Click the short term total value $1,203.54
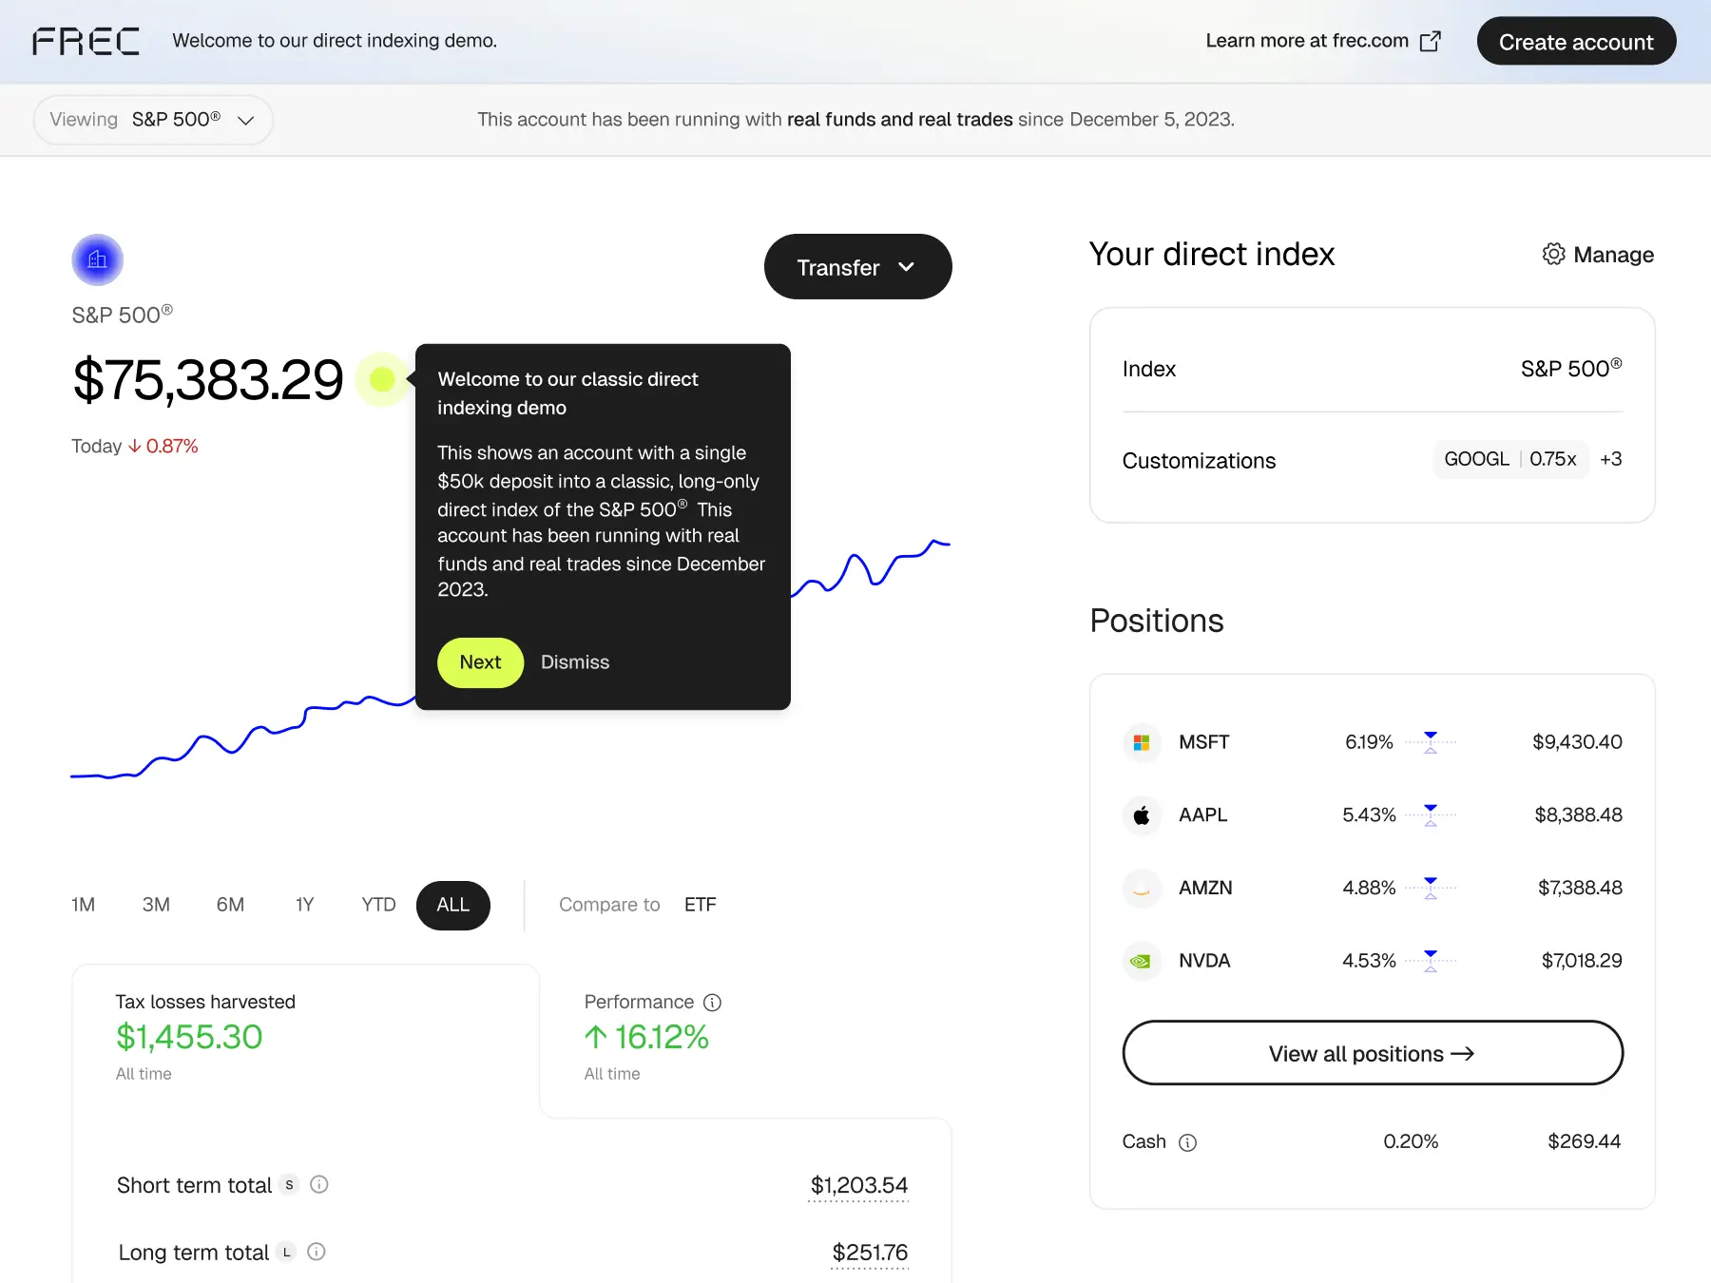The image size is (1711, 1283). click(858, 1185)
